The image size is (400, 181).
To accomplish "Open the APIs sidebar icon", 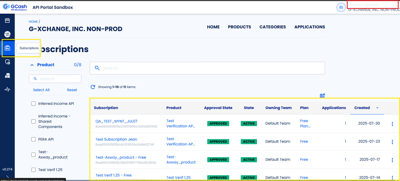I will coord(7,34).
